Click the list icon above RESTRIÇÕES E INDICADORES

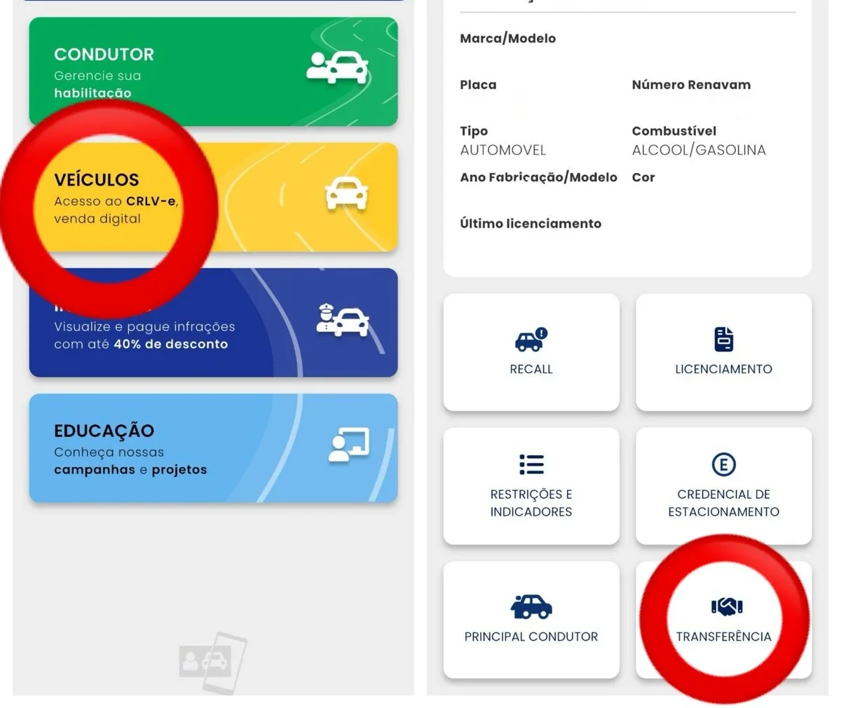pyautogui.click(x=531, y=464)
